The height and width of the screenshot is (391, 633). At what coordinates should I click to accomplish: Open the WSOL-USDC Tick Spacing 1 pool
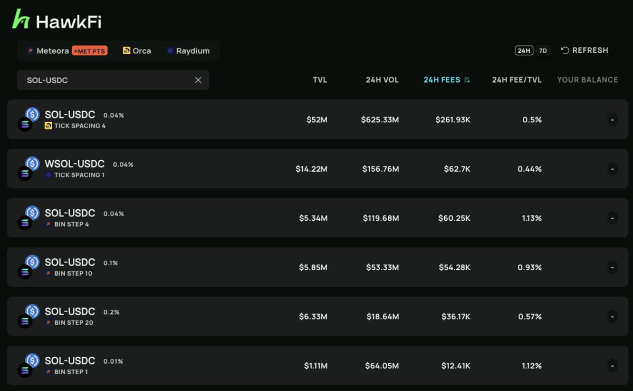318,169
